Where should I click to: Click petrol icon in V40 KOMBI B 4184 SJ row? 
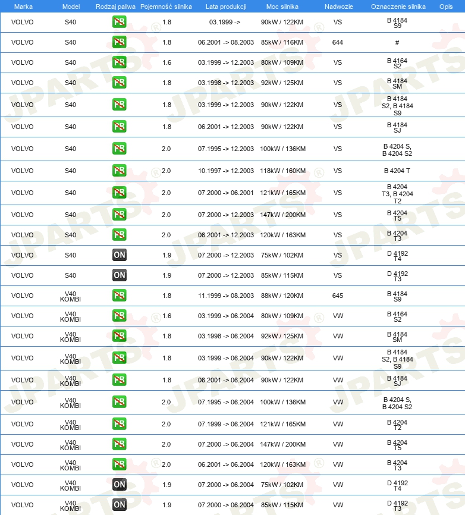tap(119, 380)
